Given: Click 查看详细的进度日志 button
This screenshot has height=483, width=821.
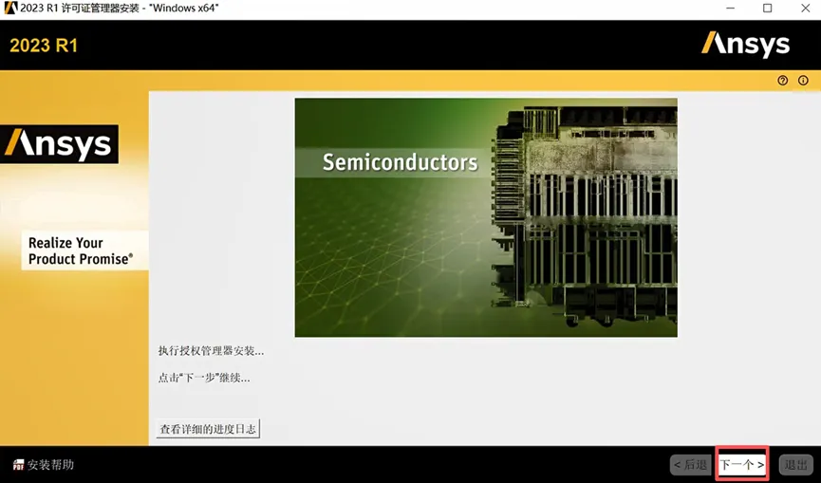Looking at the screenshot, I should click(x=208, y=429).
